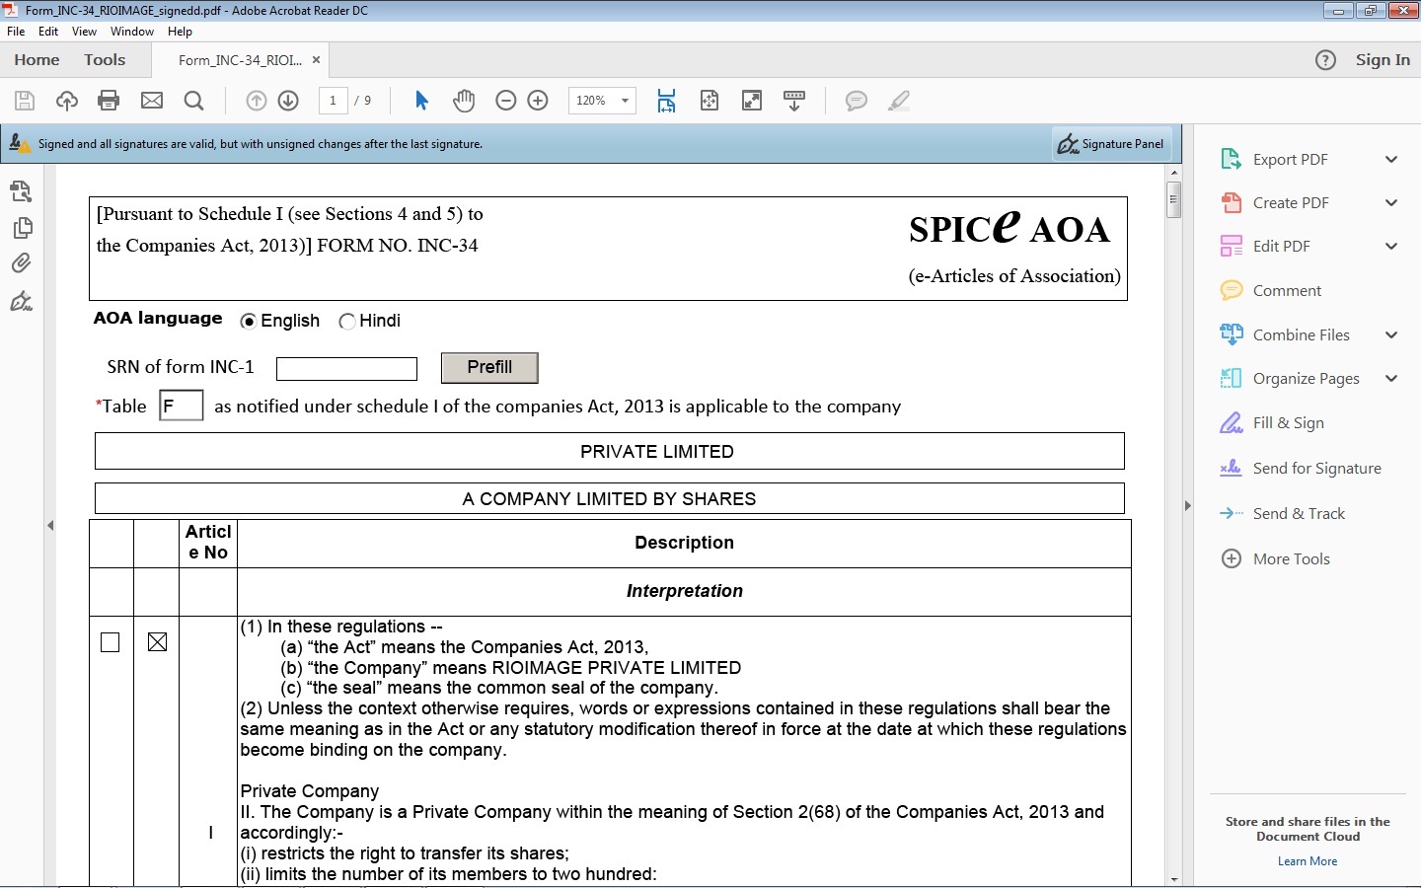
Task: Open the Print dialog icon
Action: 109,101
